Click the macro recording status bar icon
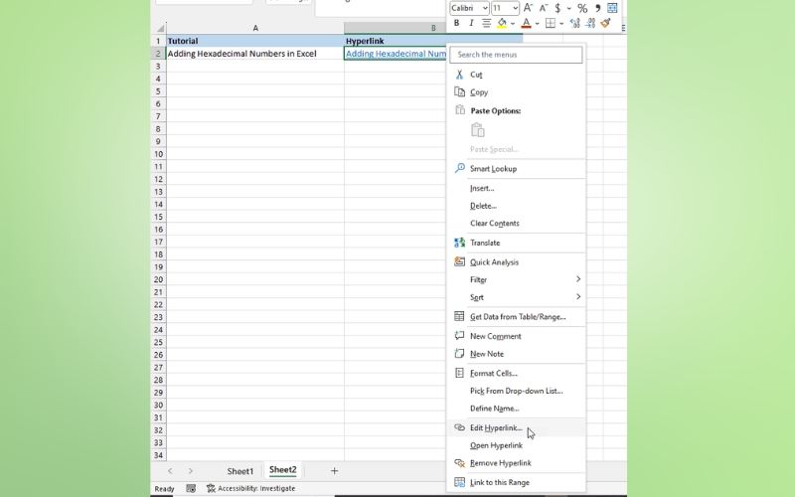This screenshot has width=795, height=497. pyautogui.click(x=191, y=488)
